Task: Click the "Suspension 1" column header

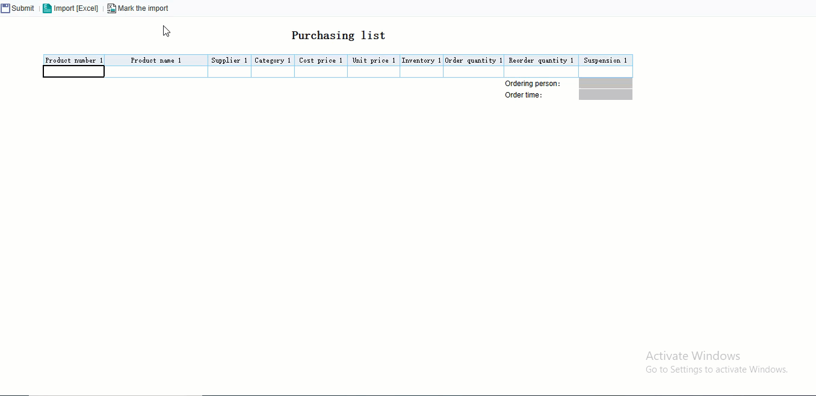Action: tap(605, 60)
